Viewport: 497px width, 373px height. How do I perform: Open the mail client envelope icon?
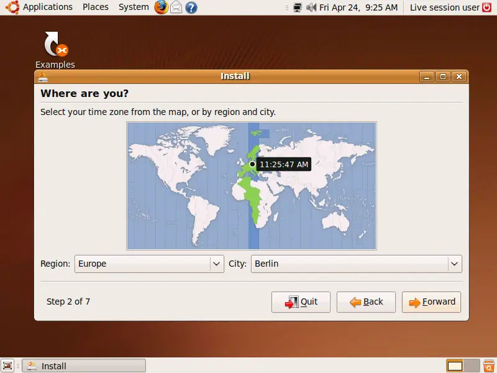[176, 7]
